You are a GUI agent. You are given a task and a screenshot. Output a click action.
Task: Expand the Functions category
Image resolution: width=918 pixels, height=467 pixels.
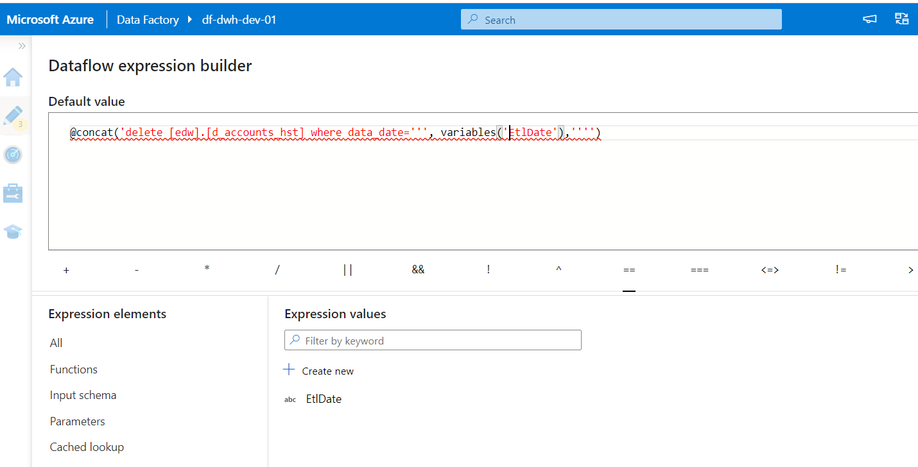click(73, 369)
